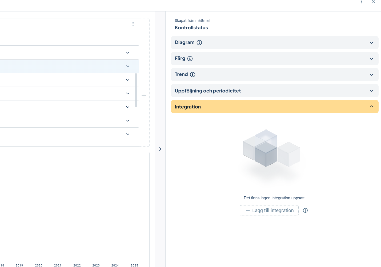The height and width of the screenshot is (267, 381).
Task: Expand the Färg section
Action: pyautogui.click(x=371, y=59)
